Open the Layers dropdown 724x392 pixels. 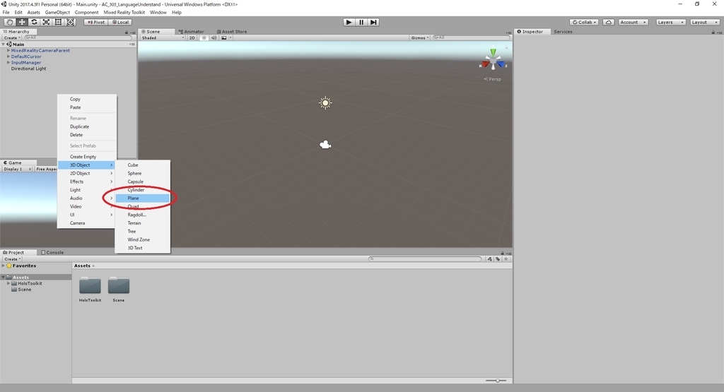pos(670,22)
